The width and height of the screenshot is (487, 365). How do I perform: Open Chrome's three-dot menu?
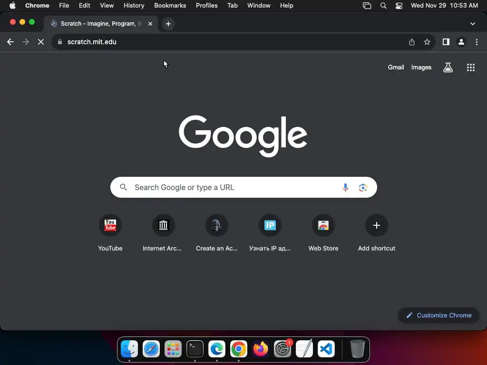[477, 42]
